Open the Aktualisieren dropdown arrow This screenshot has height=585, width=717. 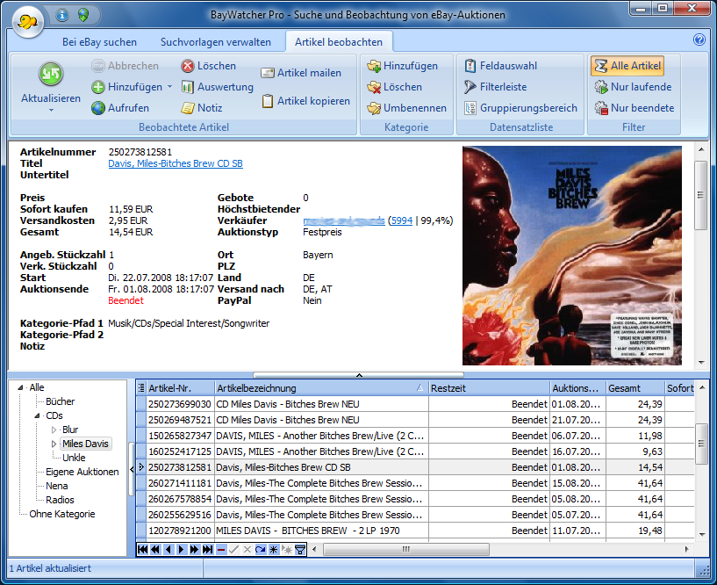[x=51, y=111]
